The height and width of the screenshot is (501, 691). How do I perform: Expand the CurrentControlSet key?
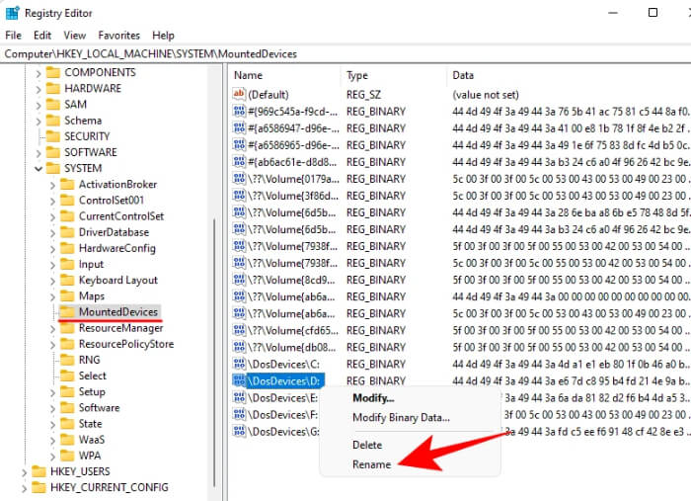pyautogui.click(x=52, y=216)
